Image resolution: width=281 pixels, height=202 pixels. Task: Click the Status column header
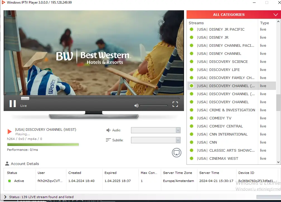(x=12, y=173)
